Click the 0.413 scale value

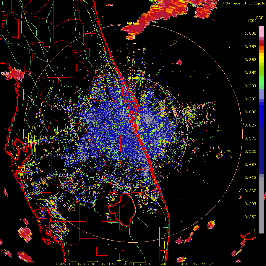tap(250, 178)
